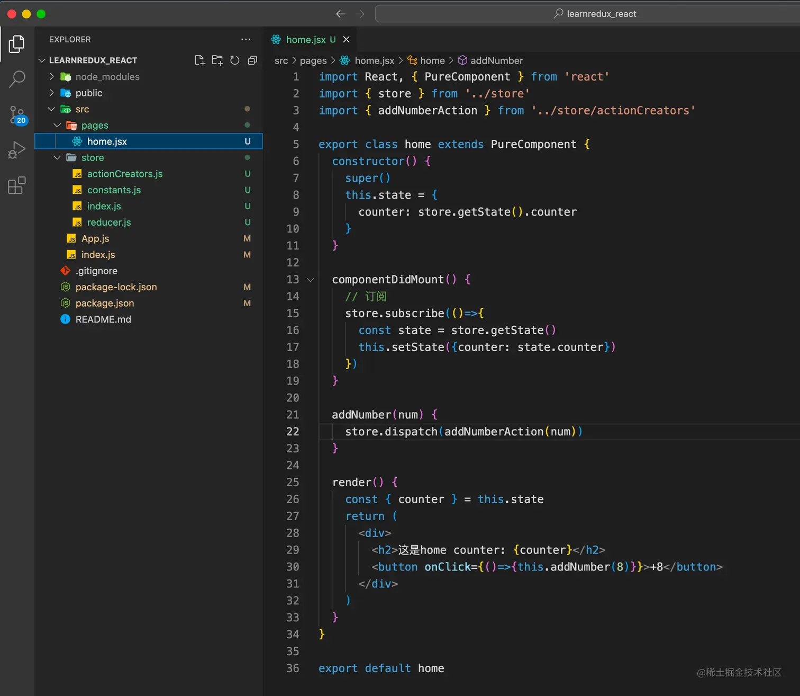Fold the componentDidMount code block
800x696 pixels.
311,280
